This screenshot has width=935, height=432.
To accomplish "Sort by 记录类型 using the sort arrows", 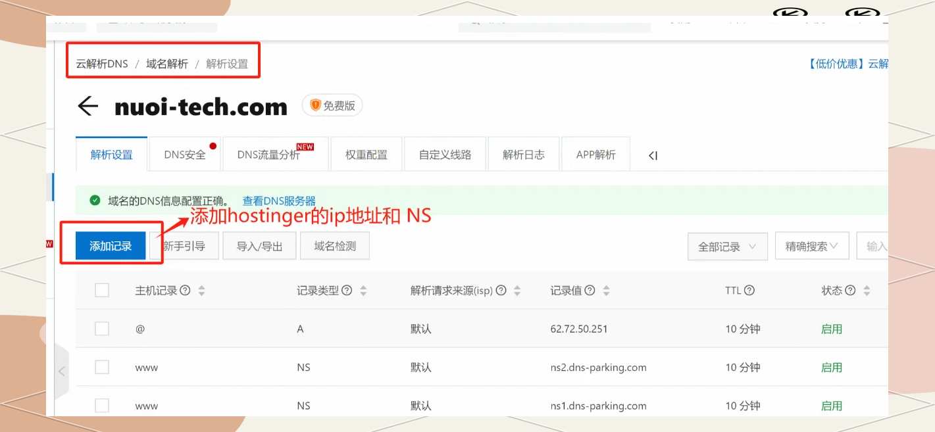I will click(363, 291).
